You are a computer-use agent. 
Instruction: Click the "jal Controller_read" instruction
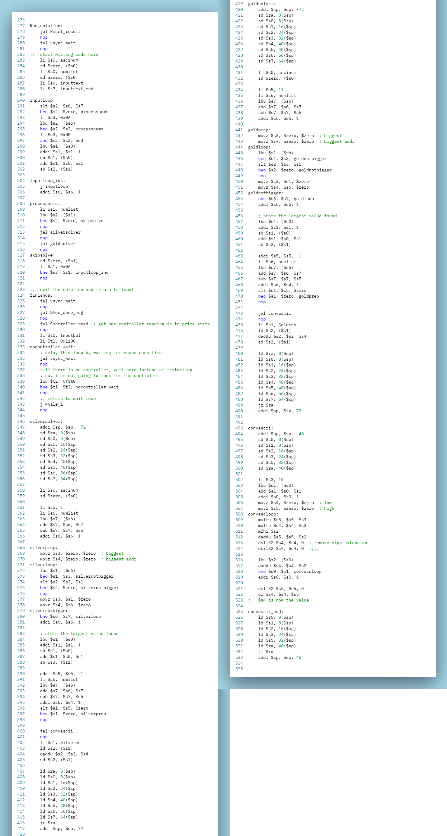pyautogui.click(x=64, y=324)
